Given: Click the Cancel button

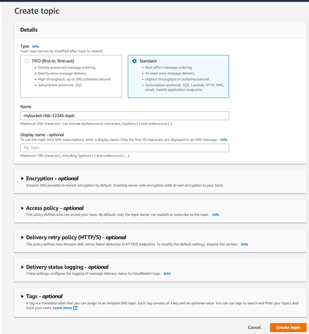Looking at the screenshot, I should [254, 327].
